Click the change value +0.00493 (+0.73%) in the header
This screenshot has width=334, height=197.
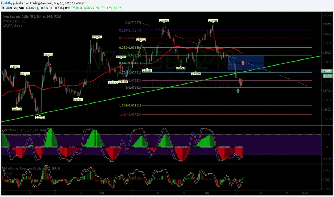coord(52,8)
